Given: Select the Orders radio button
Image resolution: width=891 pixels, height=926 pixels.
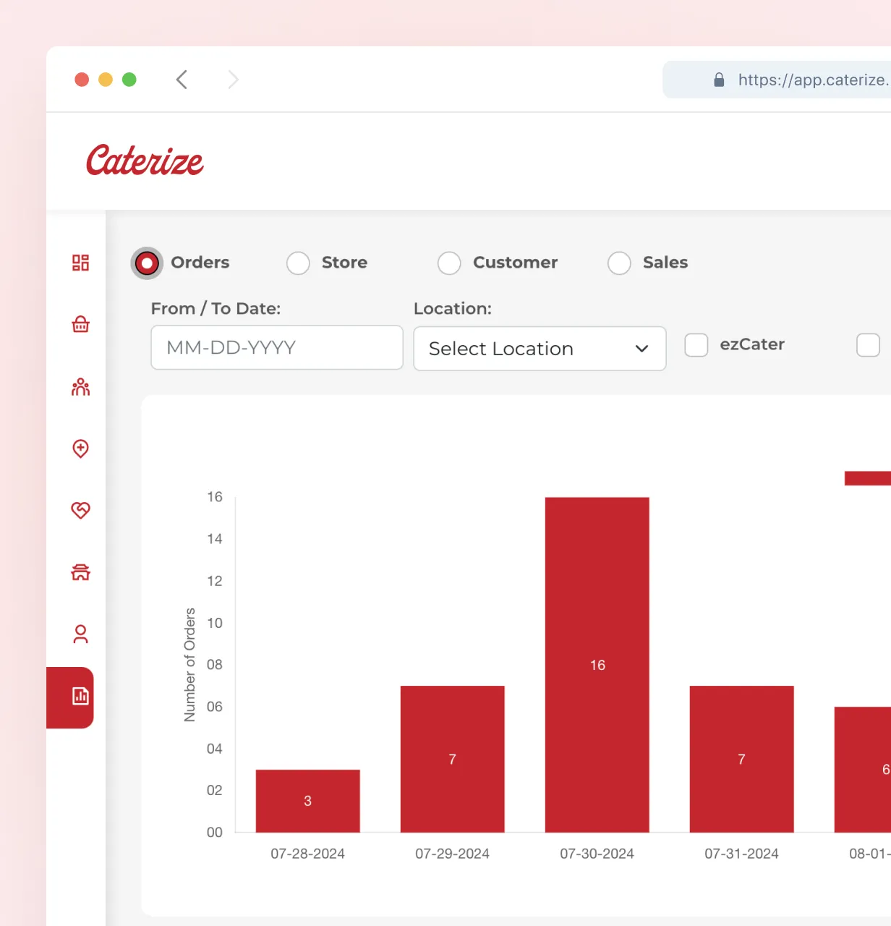Looking at the screenshot, I should [147, 263].
